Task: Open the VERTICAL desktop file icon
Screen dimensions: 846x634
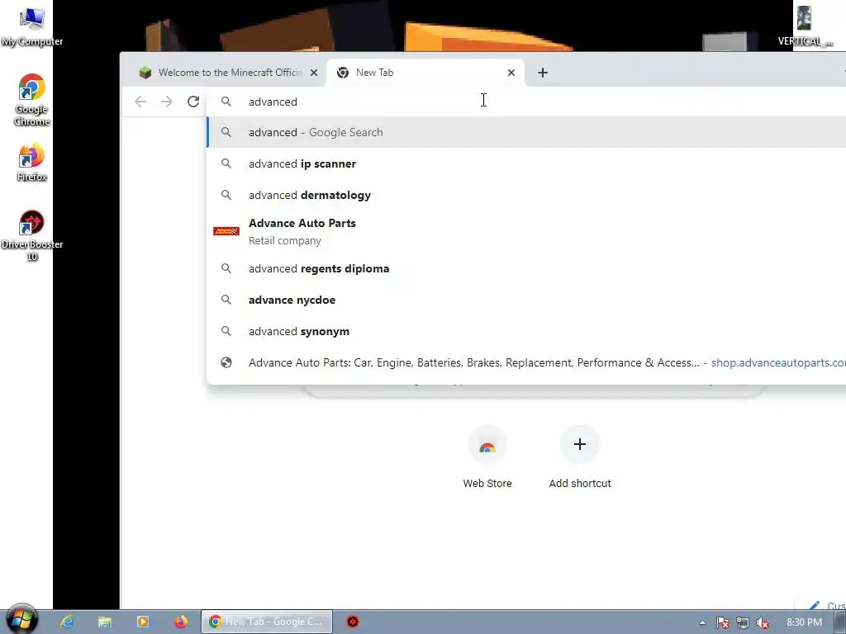Action: pyautogui.click(x=805, y=26)
